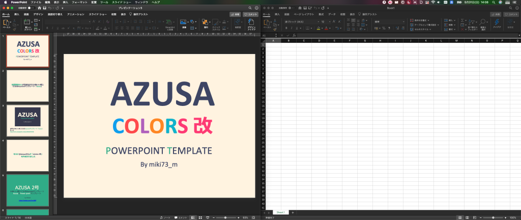Click the format painter brush in Excel

pyautogui.click(x=274, y=29)
